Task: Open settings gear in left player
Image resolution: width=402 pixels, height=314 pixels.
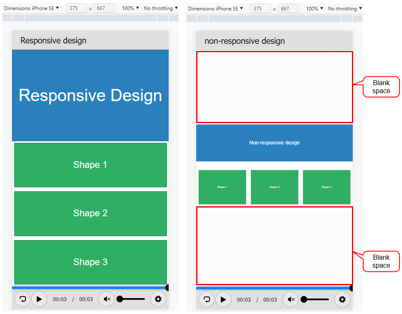Action: [158, 299]
